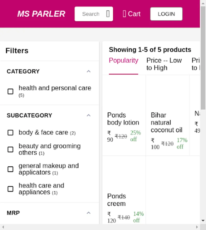Click the search magnifier icon
The image size is (206, 230).
click(x=108, y=14)
